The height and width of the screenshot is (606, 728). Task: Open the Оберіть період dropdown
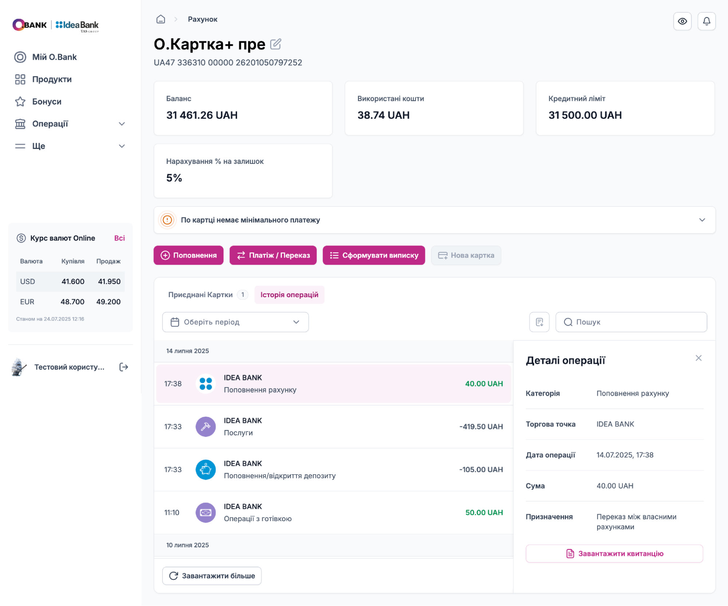(x=235, y=322)
